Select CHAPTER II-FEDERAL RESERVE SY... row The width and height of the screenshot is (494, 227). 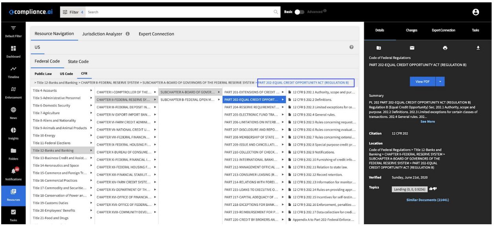[x=127, y=100]
